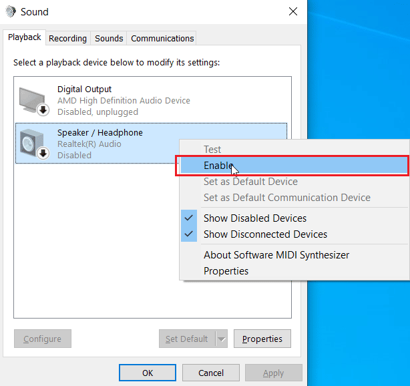The image size is (410, 386).
Task: Click the Apply button
Action: pos(274,373)
